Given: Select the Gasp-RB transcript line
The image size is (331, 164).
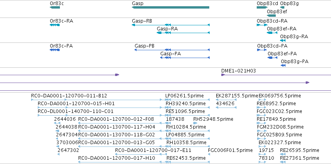Looking at the screenshot, I should pyautogui.click(x=171, y=25).
